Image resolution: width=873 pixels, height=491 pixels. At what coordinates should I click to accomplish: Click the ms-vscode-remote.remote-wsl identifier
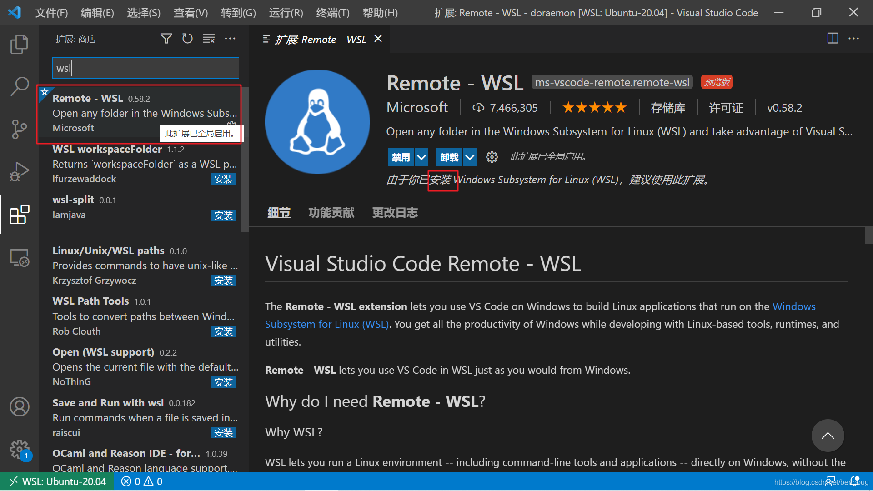click(x=612, y=82)
